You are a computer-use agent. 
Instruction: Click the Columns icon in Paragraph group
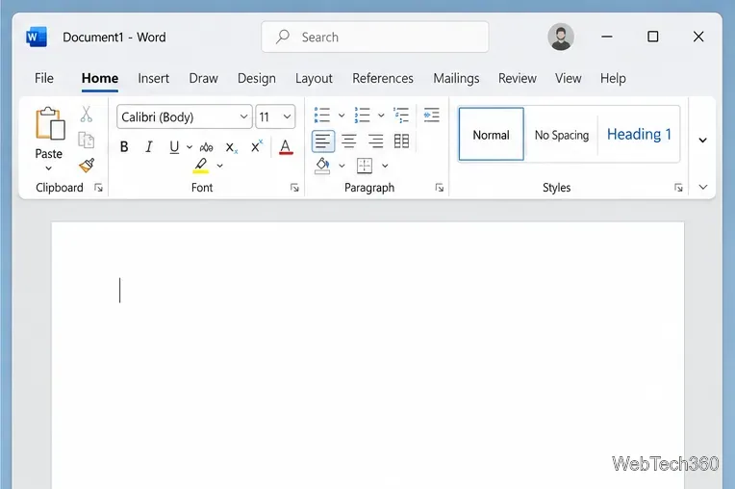click(402, 142)
